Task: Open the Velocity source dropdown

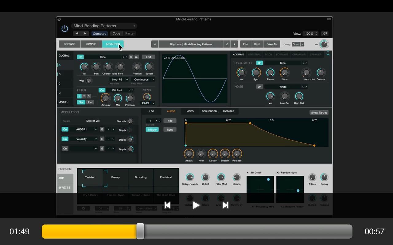Action: 84,139
